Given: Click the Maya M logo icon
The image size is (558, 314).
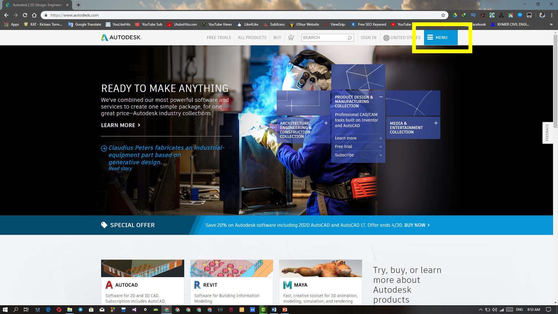Looking at the screenshot, I should point(287,285).
